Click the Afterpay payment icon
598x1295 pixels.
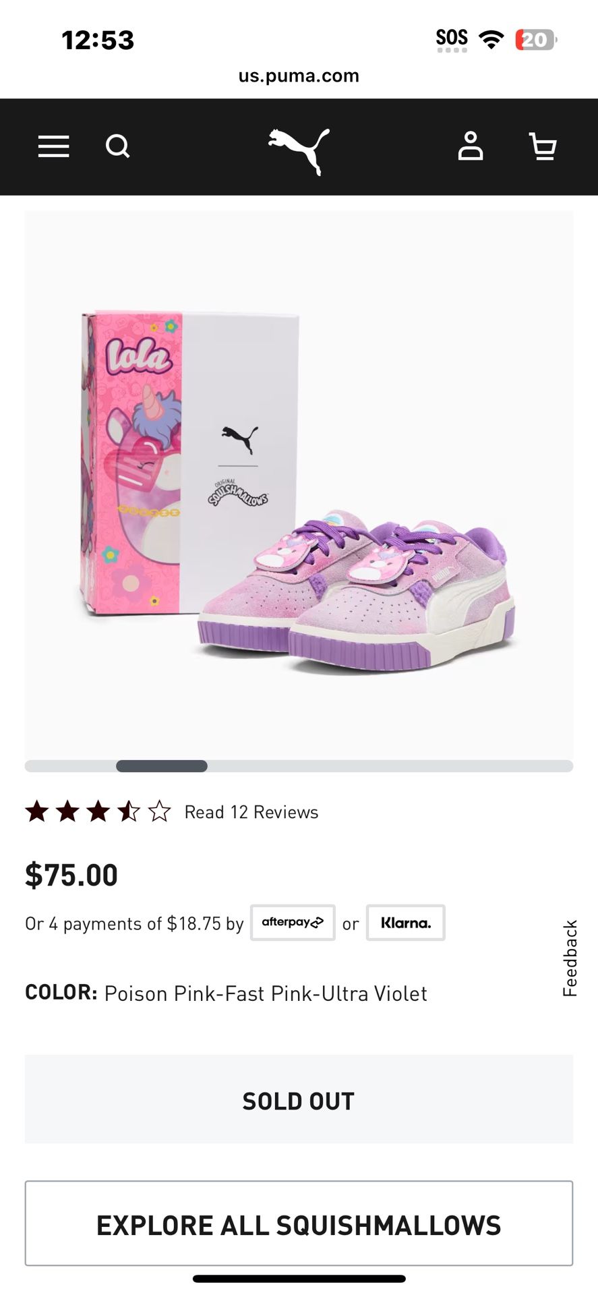[x=292, y=923]
